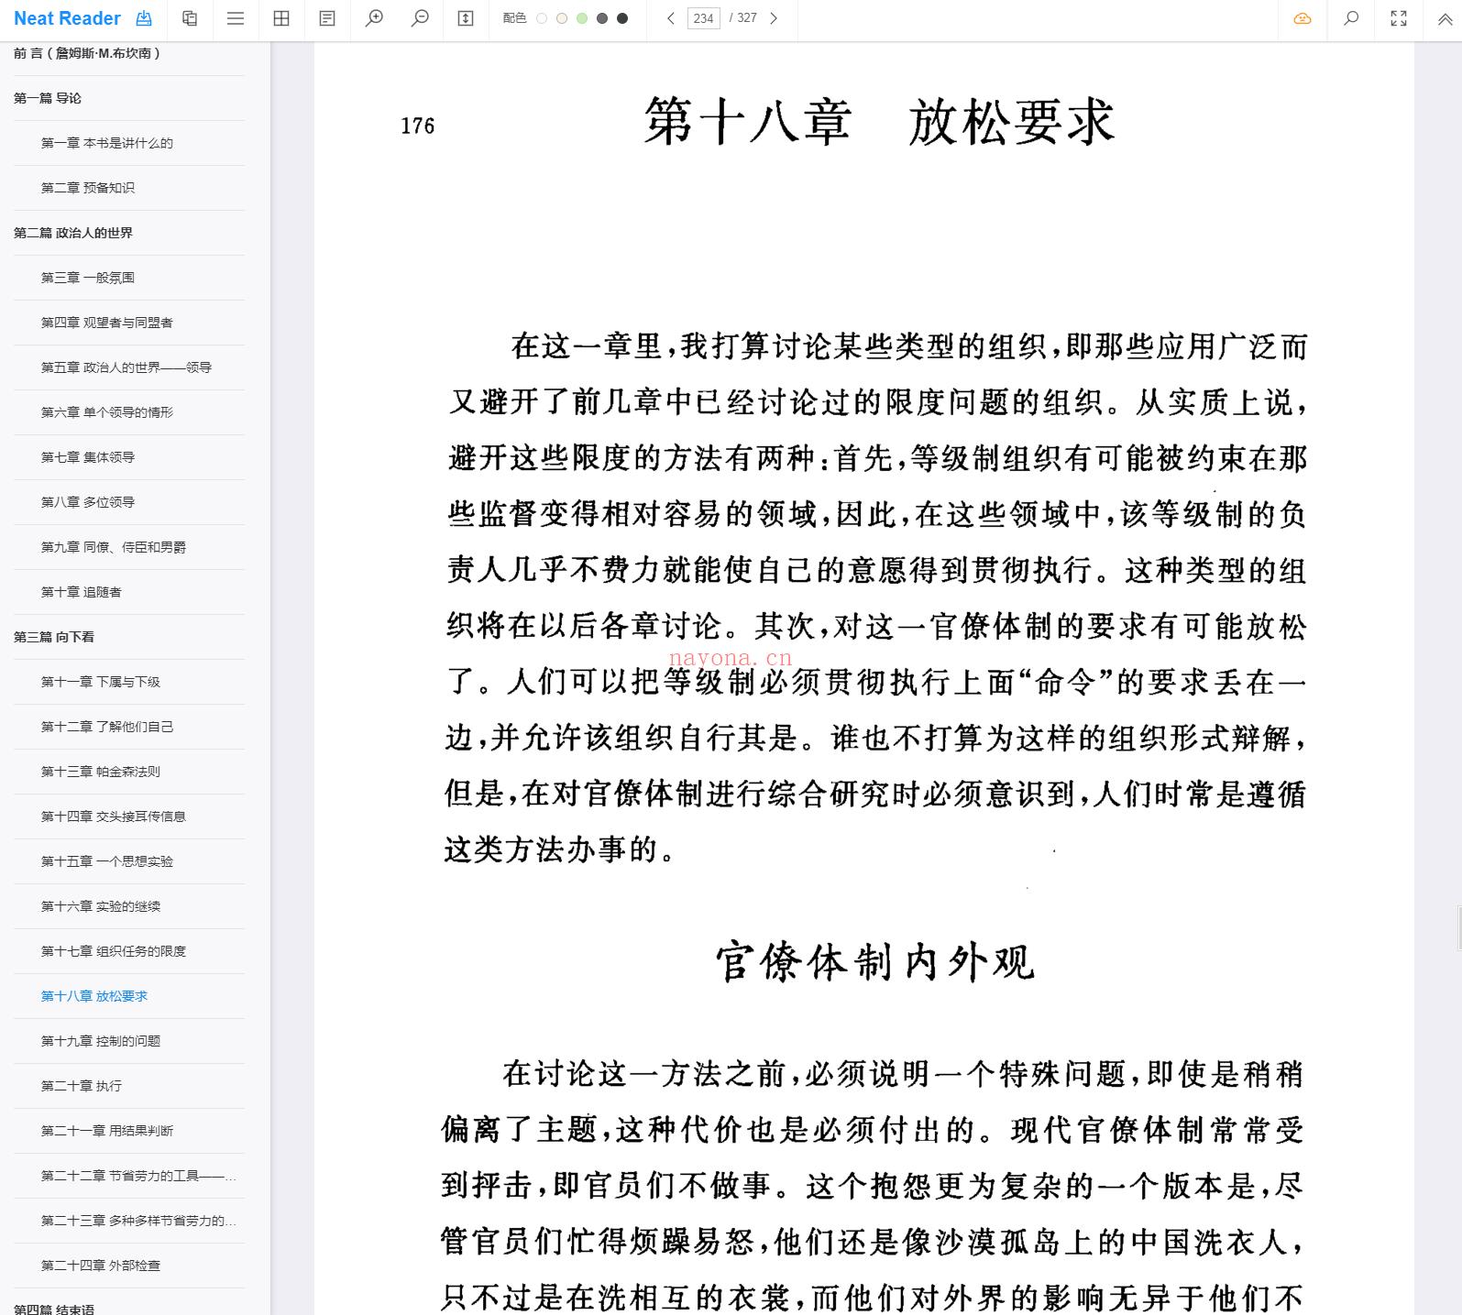Open 第二篇 政治人的世界 section
The height and width of the screenshot is (1315, 1462).
point(73,233)
